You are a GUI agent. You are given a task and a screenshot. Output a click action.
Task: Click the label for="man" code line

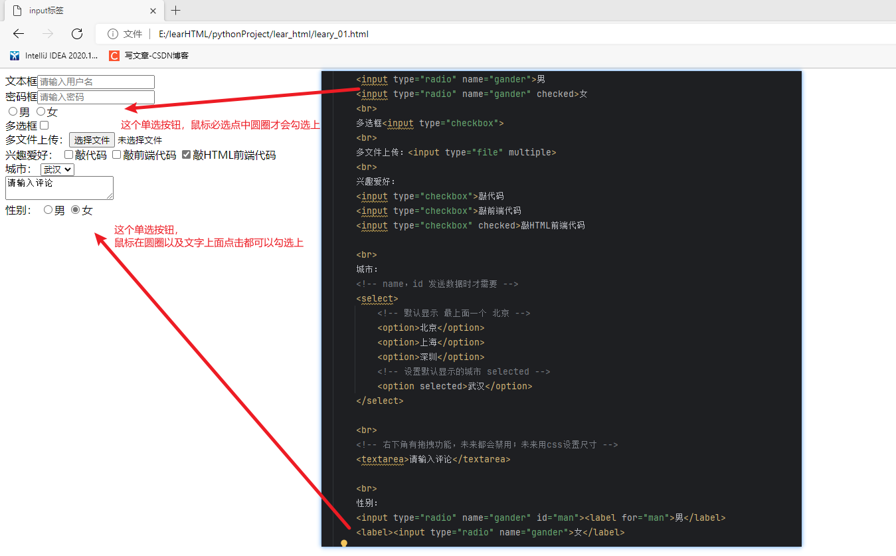click(541, 517)
